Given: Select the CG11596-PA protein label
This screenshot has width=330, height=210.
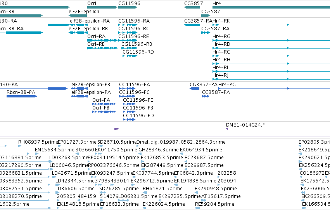Looking at the screenshot, I should tap(135, 85).
